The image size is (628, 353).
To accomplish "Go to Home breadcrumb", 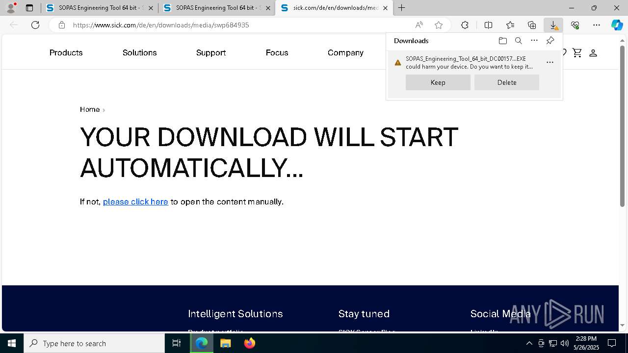I will point(90,109).
